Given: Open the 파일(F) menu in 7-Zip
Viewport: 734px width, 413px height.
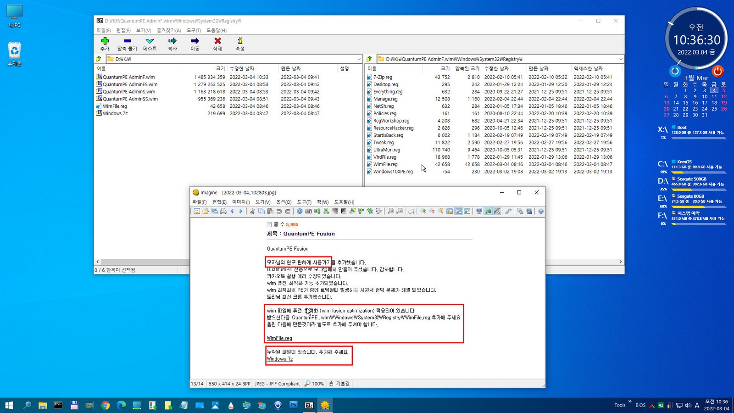Looking at the screenshot, I should click(x=103, y=30).
